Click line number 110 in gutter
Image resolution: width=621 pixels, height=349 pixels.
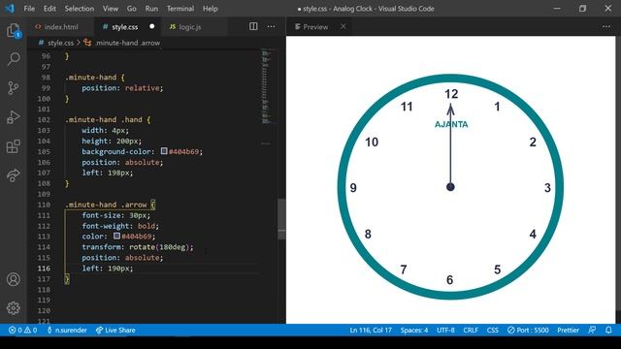44,205
